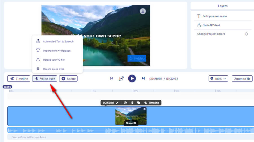Click the scene transition icon in the scene toolbar
Viewport: 254px width, 142px height.
[x=126, y=103]
